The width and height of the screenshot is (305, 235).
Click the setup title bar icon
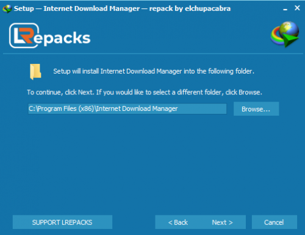coord(7,9)
